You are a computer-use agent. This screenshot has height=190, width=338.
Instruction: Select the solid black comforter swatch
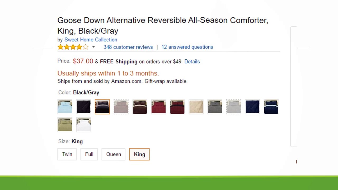[x=83, y=107]
